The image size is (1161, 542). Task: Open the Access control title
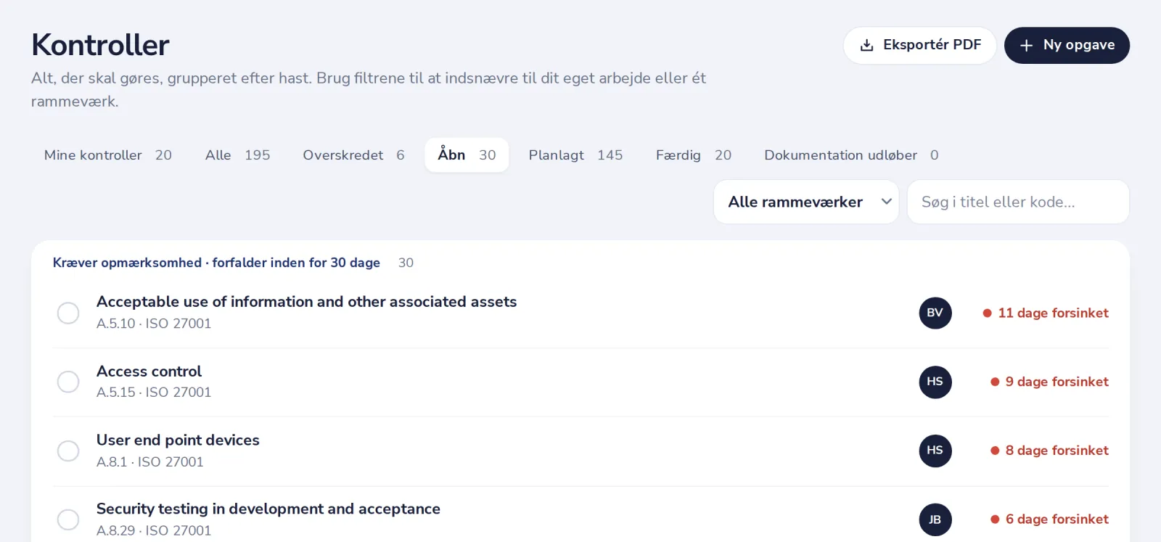[149, 371]
